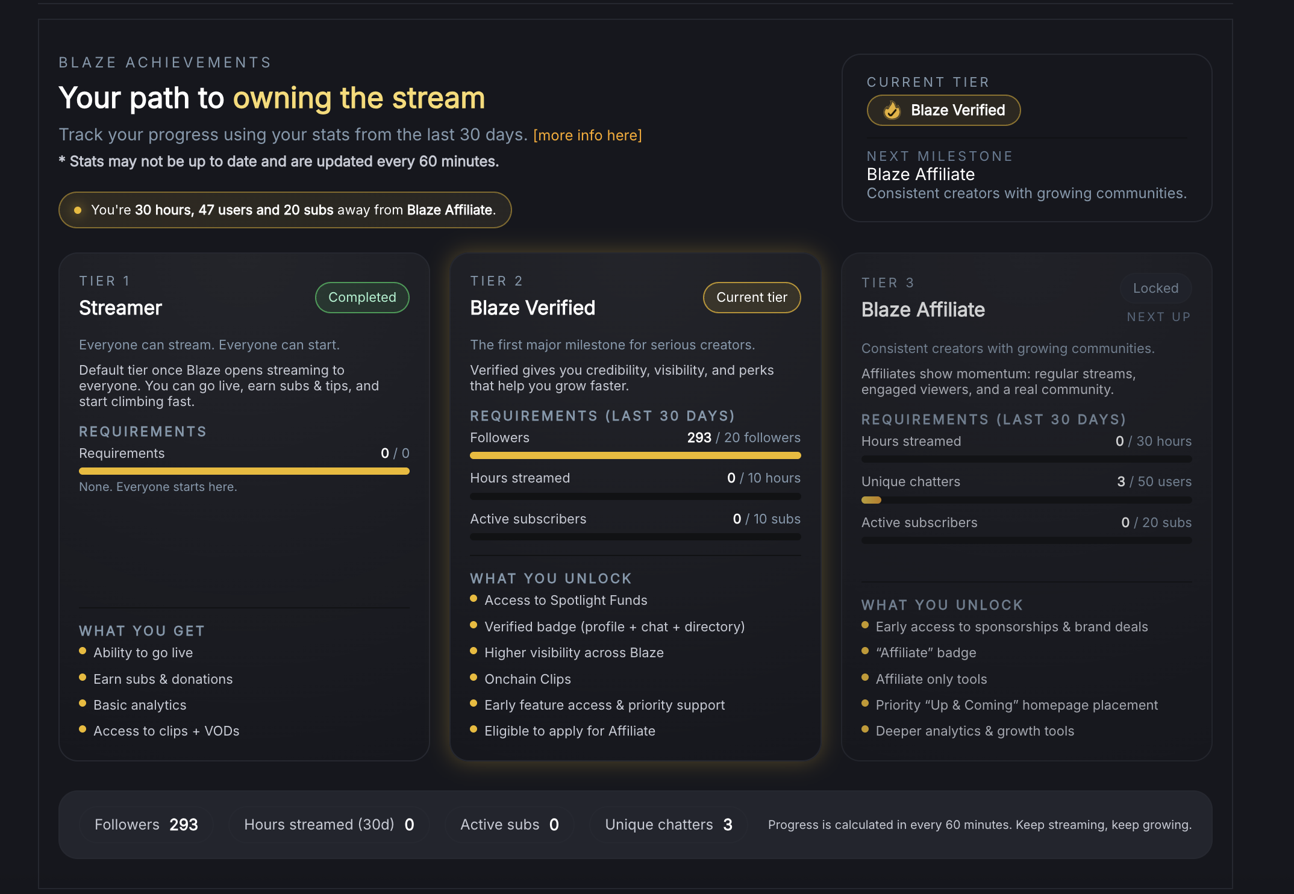Click the bullet beside Affiliate only tools
Viewport: 1294px width, 894px height.
865,678
